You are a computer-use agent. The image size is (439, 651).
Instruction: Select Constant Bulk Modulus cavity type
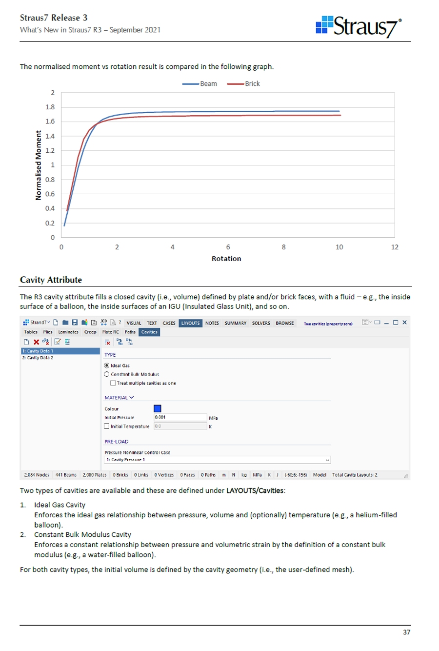[x=107, y=374]
